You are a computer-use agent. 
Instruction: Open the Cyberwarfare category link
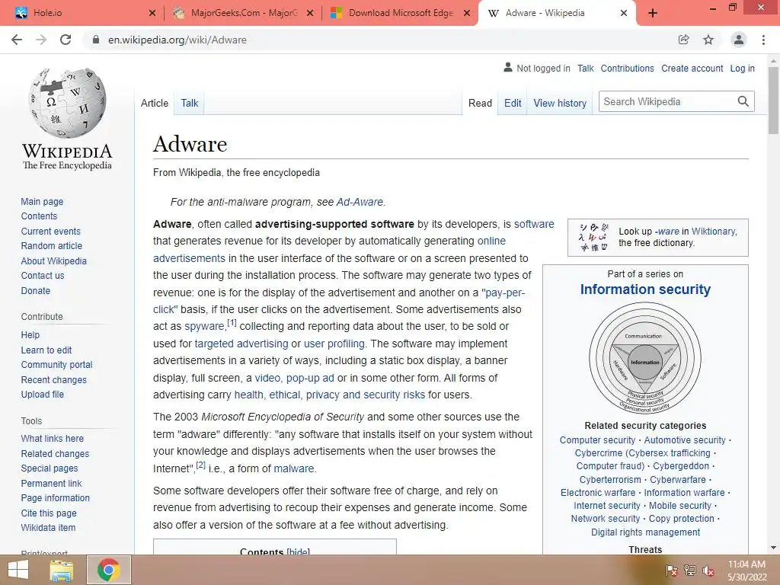click(677, 480)
